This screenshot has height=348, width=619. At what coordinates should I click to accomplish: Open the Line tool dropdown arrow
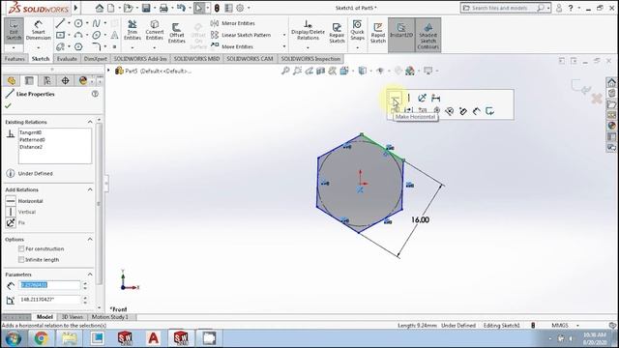coord(69,23)
